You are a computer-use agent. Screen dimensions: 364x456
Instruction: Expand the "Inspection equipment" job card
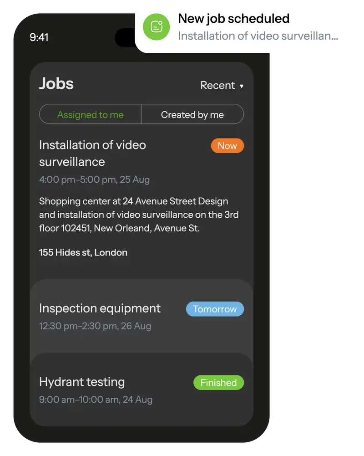[100, 308]
